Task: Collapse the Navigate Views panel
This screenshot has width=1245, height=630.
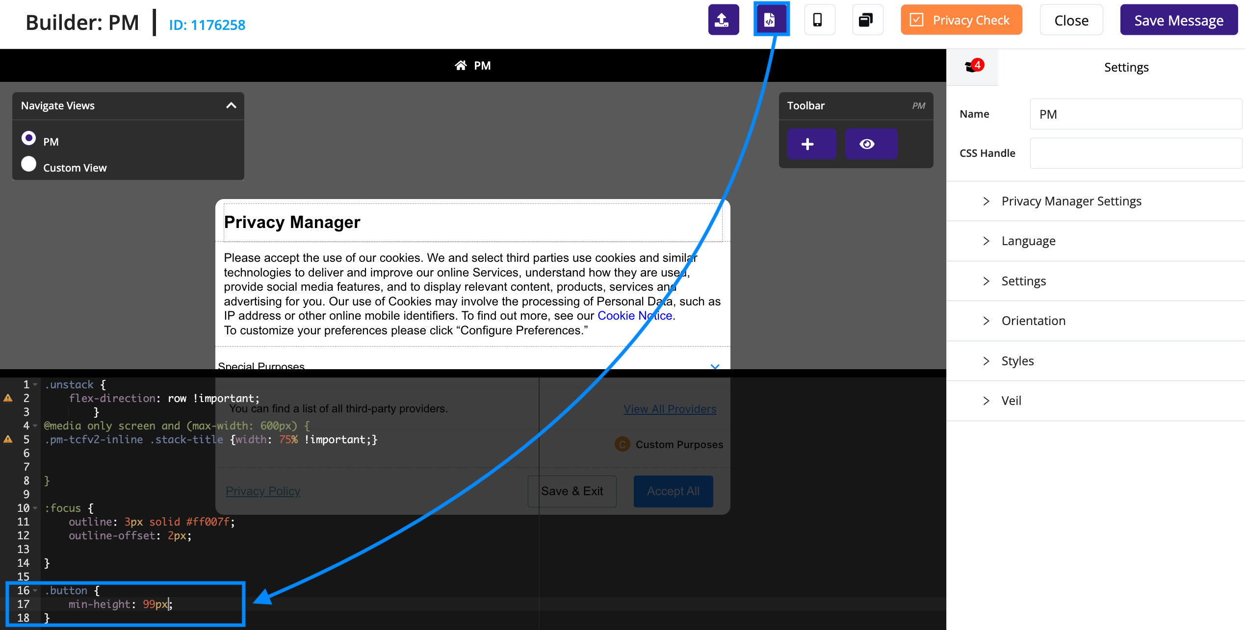Action: pos(231,105)
